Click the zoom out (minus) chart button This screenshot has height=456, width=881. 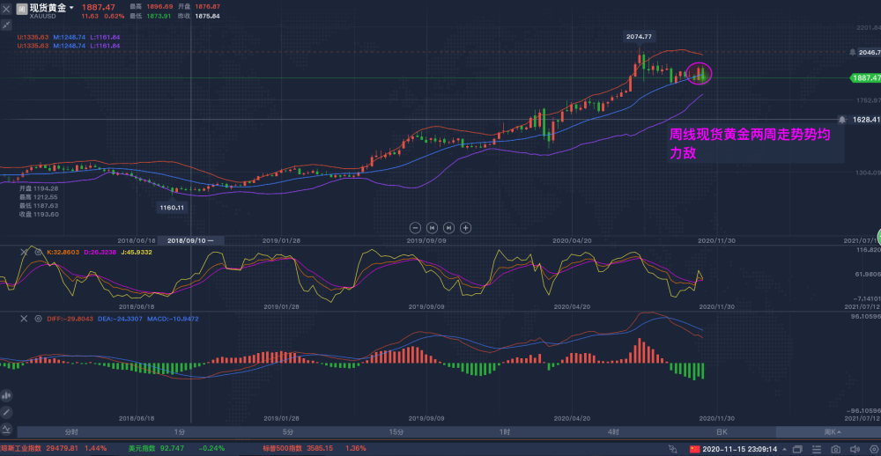[x=417, y=226]
